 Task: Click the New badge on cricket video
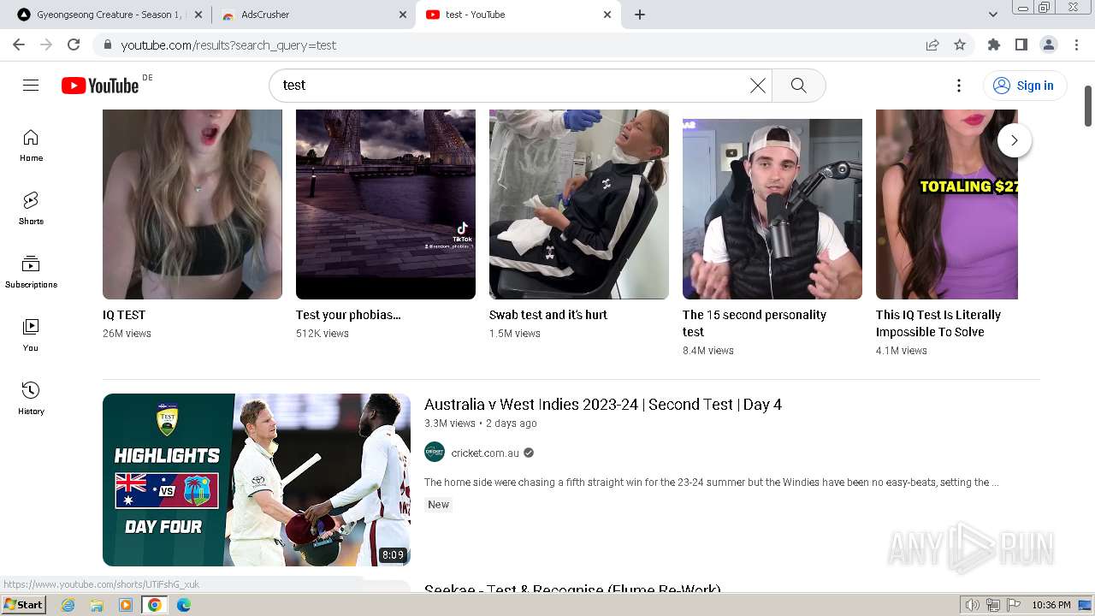[439, 505]
